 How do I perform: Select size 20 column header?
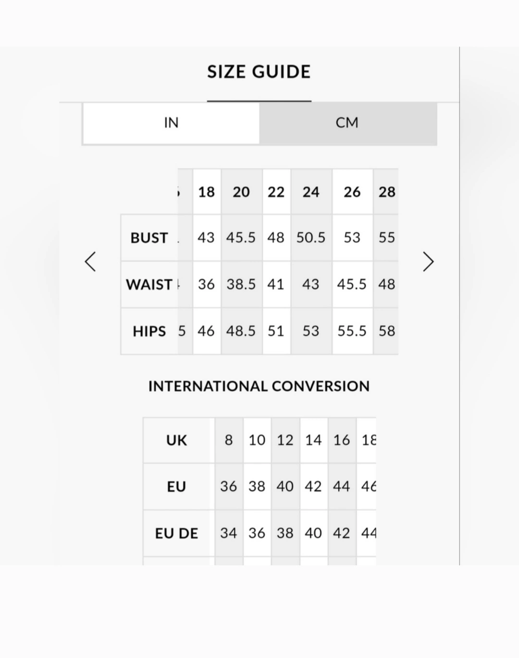click(x=241, y=192)
